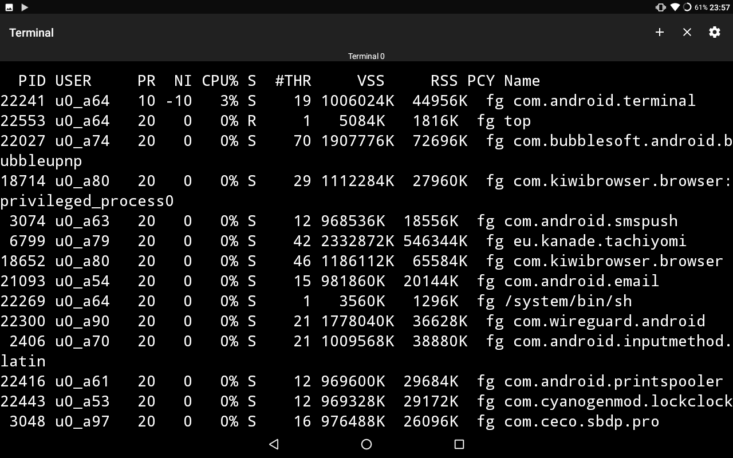Click process name com.android.email
The height and width of the screenshot is (458, 733).
tap(582, 281)
